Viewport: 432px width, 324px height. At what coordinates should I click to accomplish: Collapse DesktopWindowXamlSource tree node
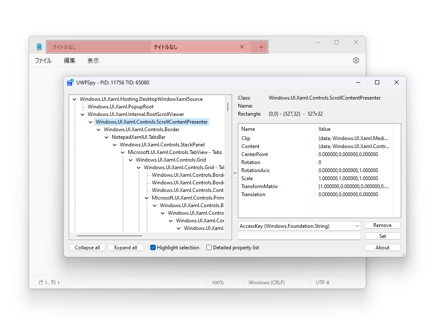[74, 99]
